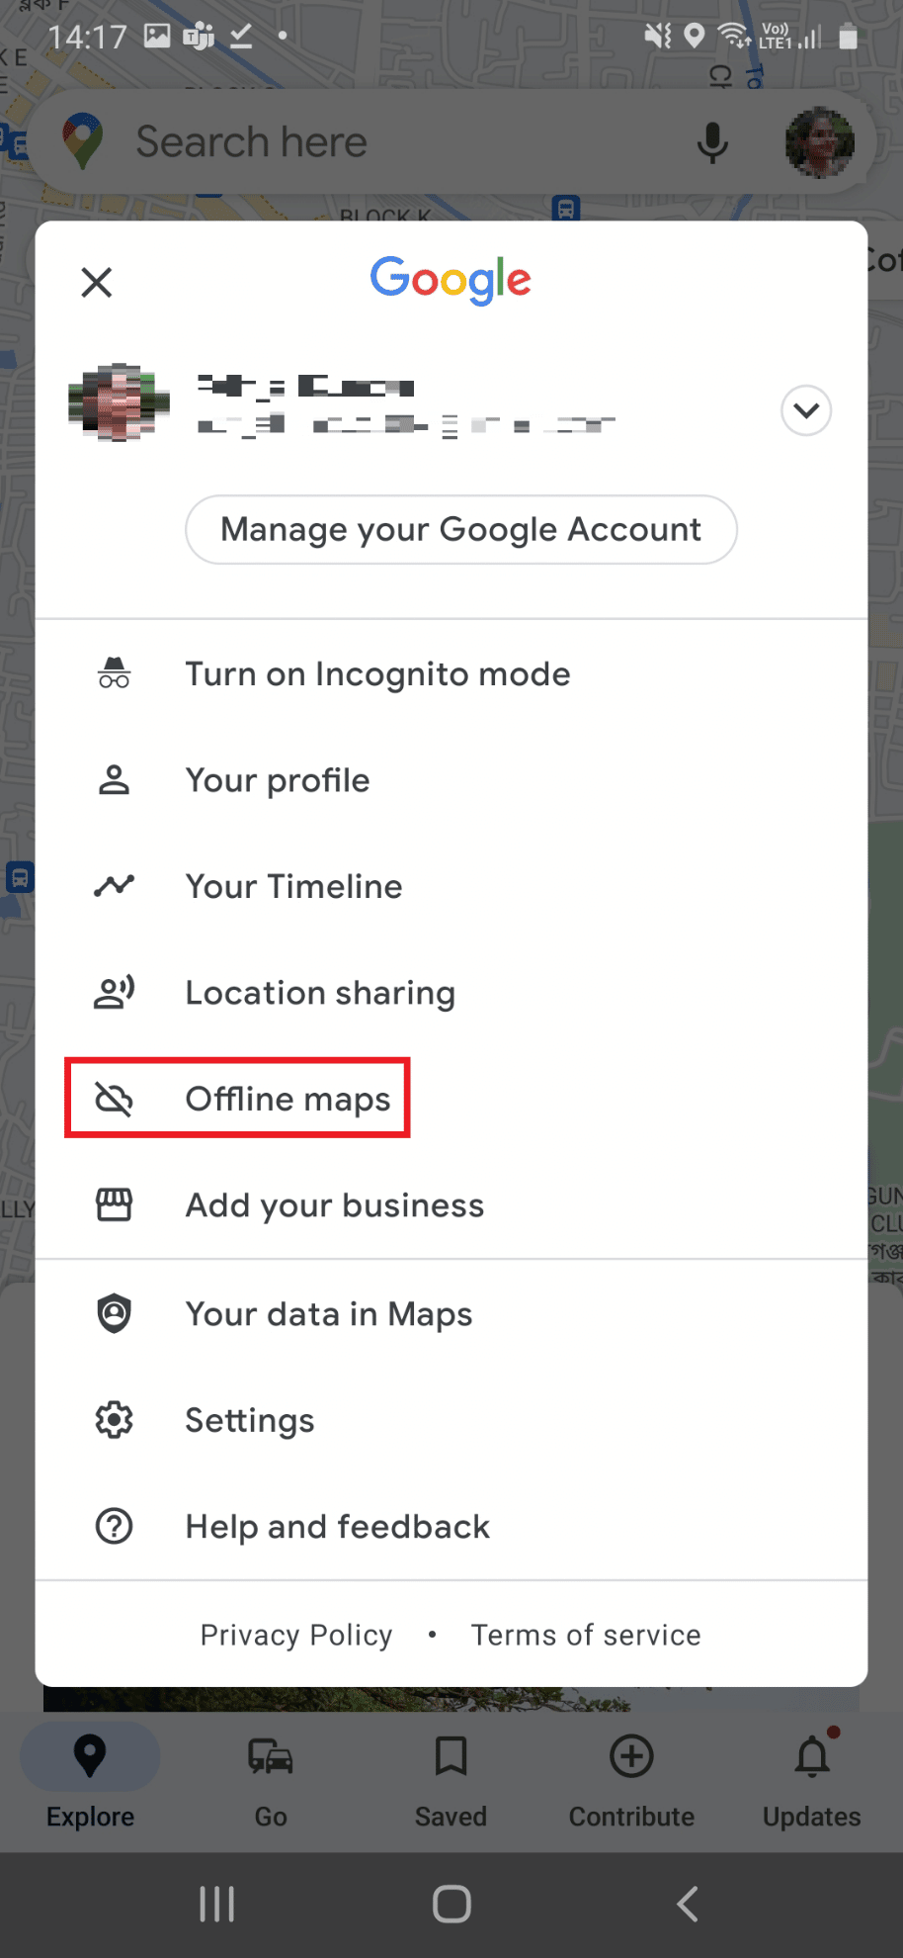Switch to the Updates tab

pos(812,1780)
